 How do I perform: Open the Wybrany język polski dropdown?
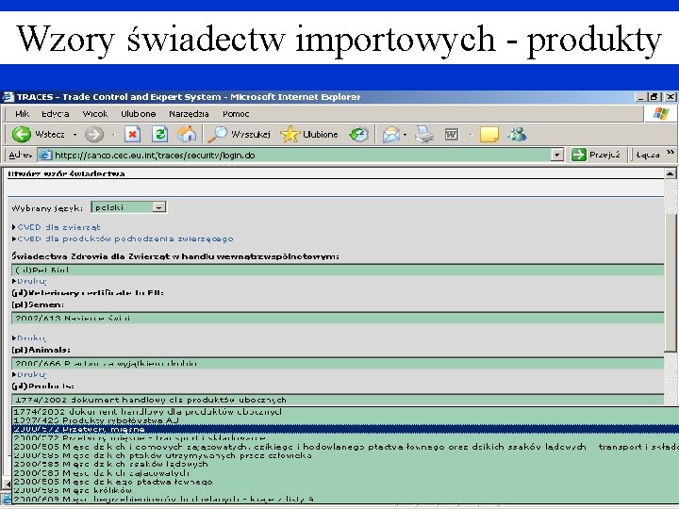coord(128,207)
